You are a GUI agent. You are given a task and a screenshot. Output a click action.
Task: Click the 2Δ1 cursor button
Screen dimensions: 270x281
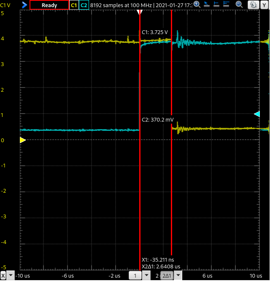coord(167,276)
